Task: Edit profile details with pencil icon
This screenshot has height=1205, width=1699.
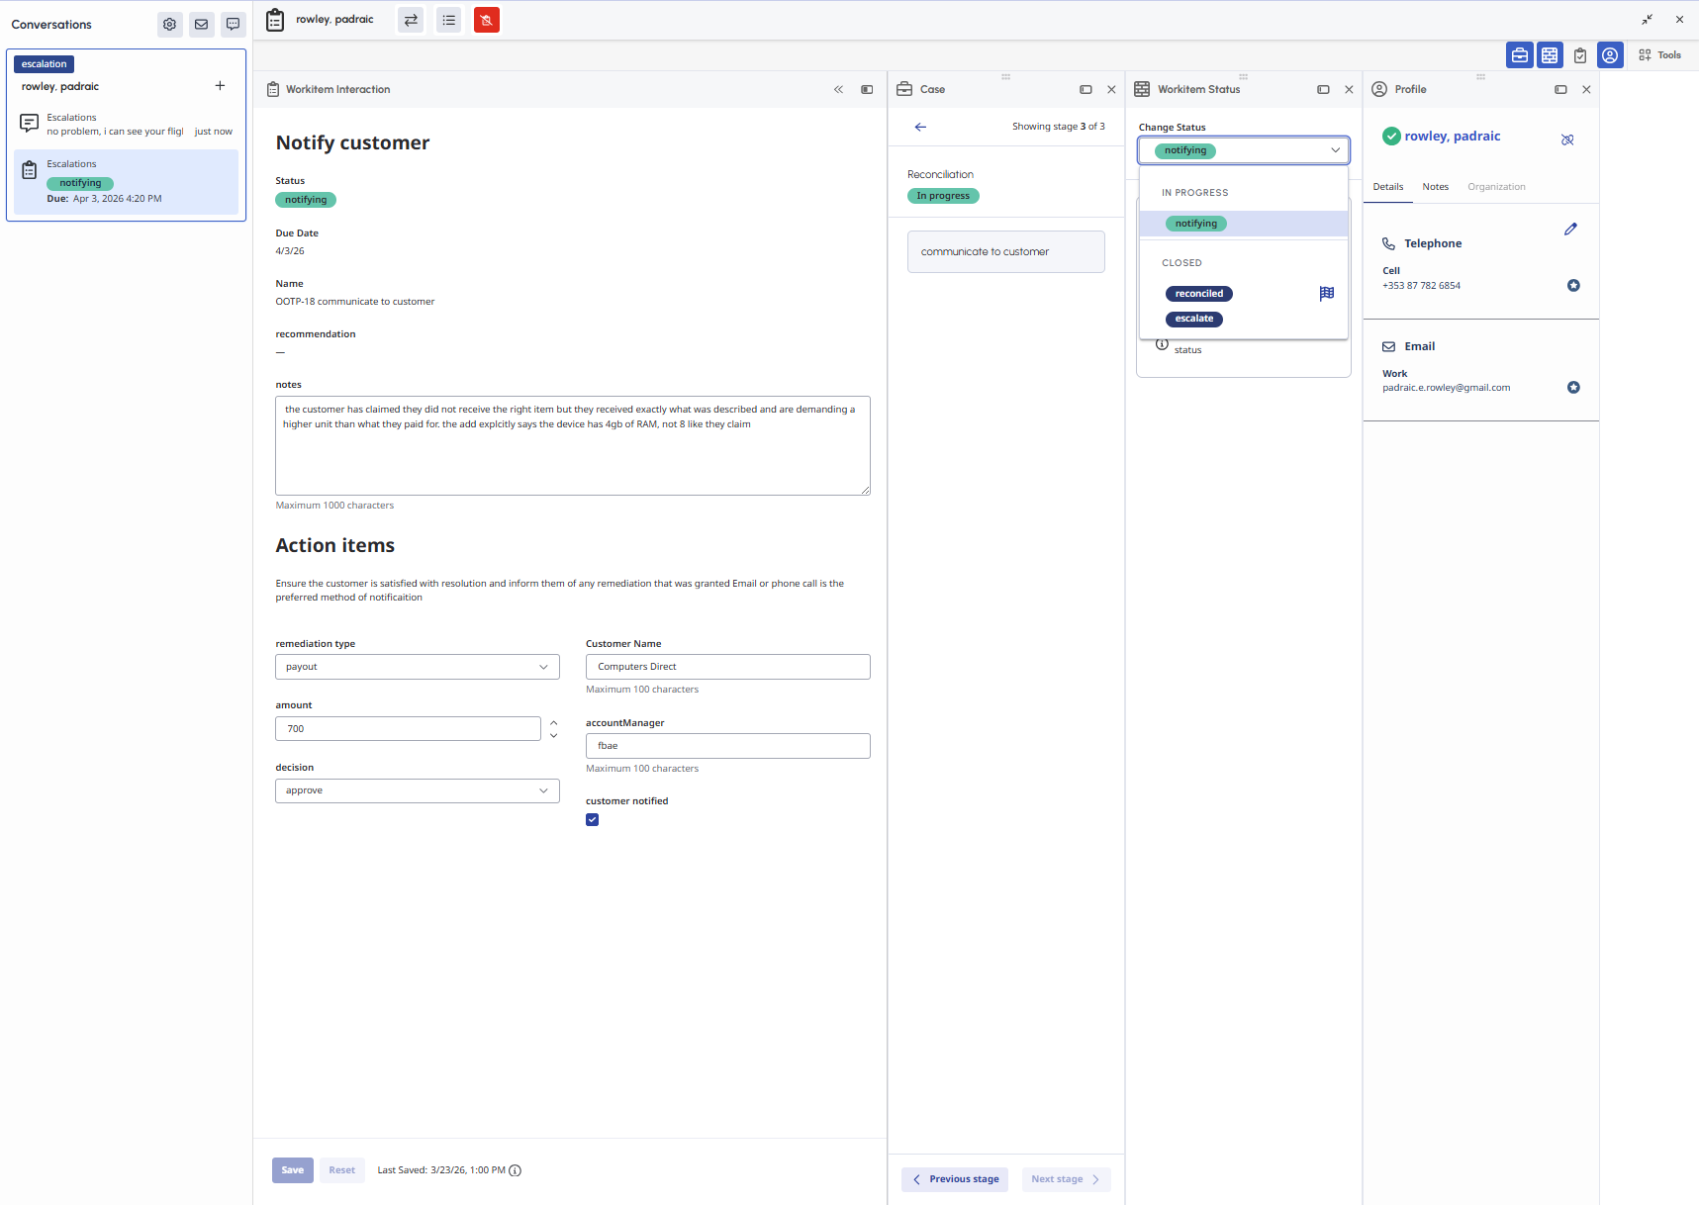Action: [x=1570, y=230]
